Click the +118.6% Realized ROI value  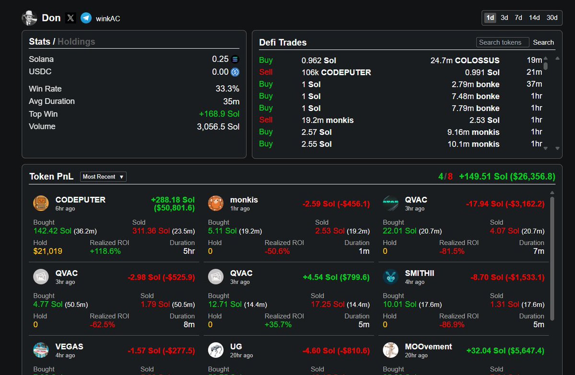click(105, 251)
